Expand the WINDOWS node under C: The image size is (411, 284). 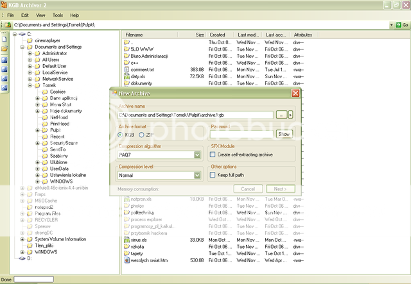22,252
